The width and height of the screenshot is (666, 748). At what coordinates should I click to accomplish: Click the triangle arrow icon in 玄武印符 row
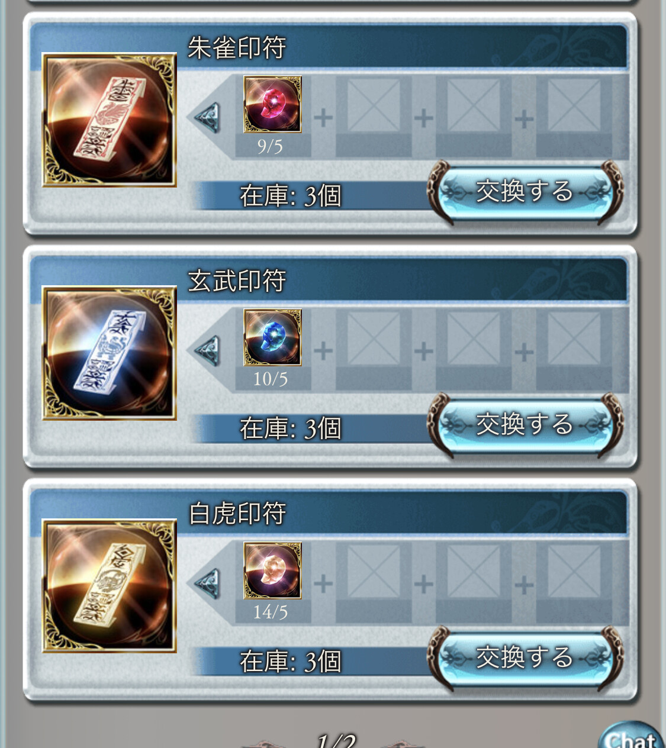point(207,350)
